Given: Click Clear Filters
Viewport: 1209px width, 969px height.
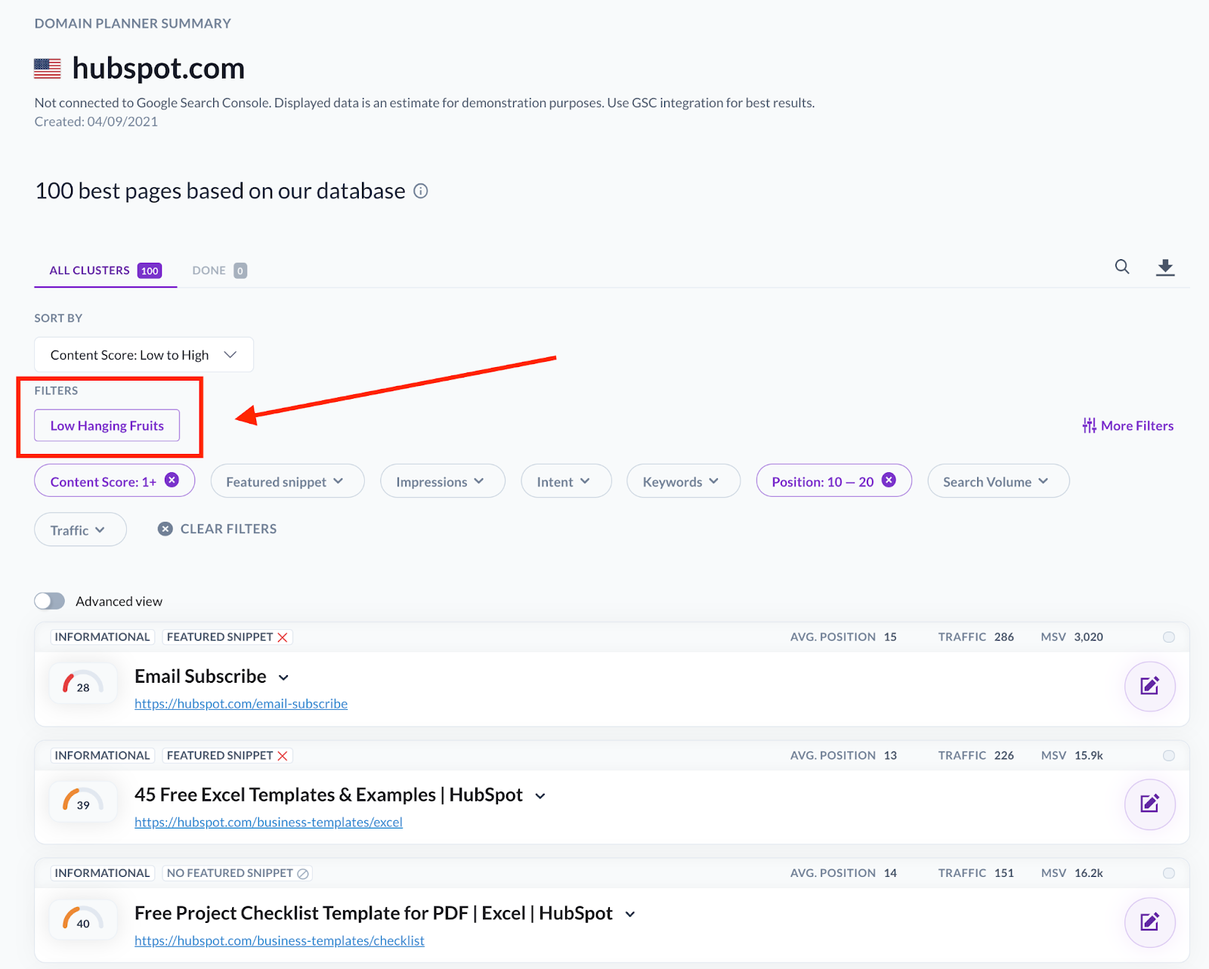Looking at the screenshot, I should point(217,529).
